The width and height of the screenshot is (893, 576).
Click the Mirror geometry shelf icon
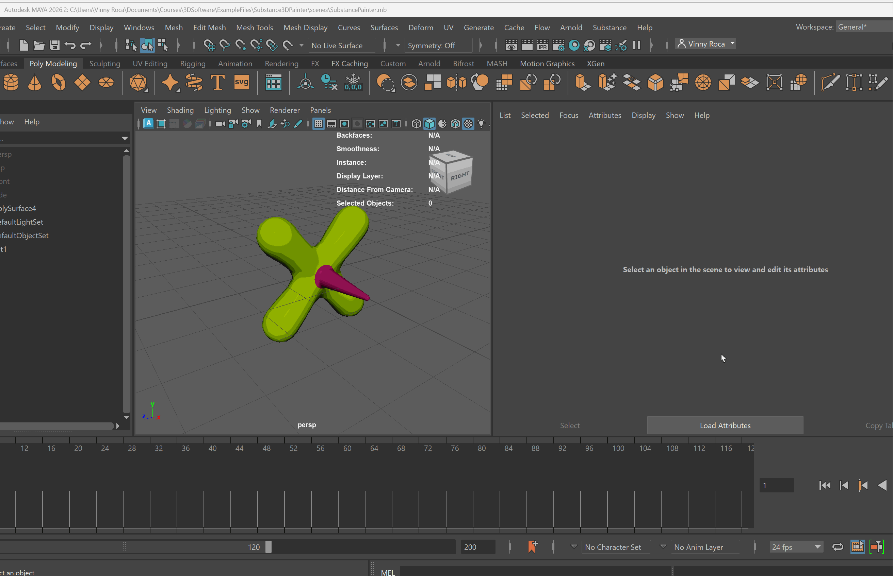[x=457, y=82]
